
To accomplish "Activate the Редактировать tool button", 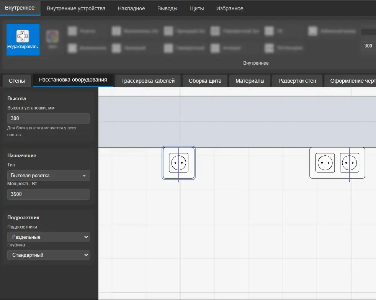I will pos(23,39).
